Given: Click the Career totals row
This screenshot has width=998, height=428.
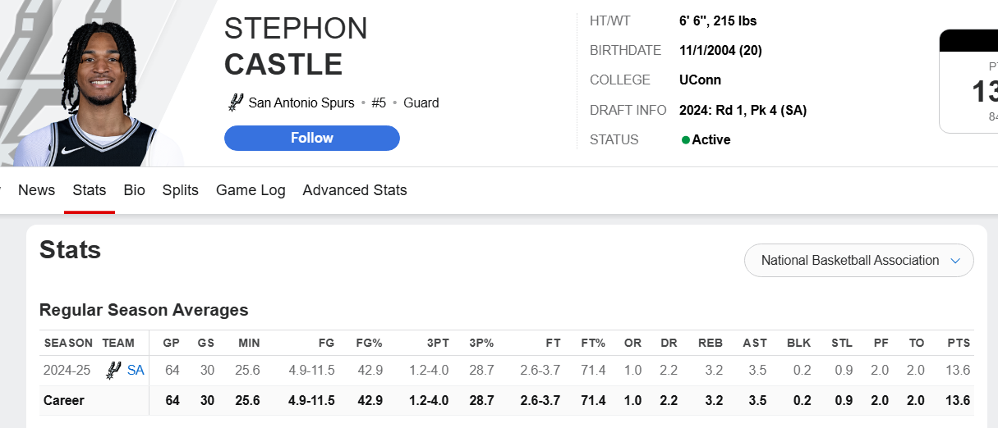Looking at the screenshot, I should 507,401.
